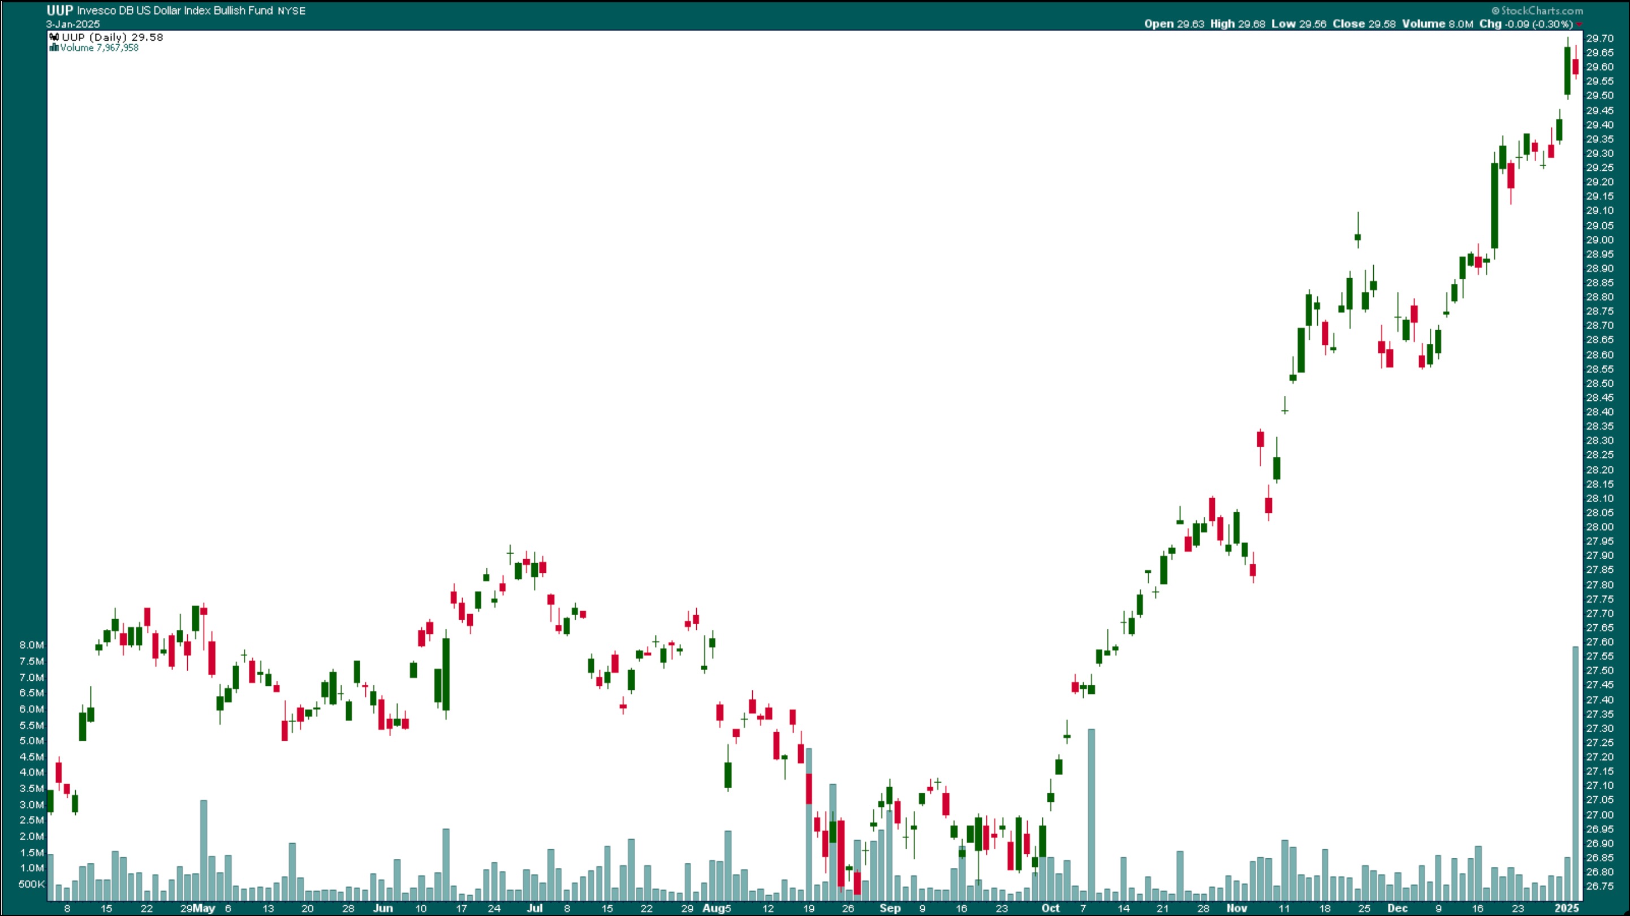The image size is (1630, 916).
Task: Click the 28.00 price axis label
Action: click(1599, 527)
